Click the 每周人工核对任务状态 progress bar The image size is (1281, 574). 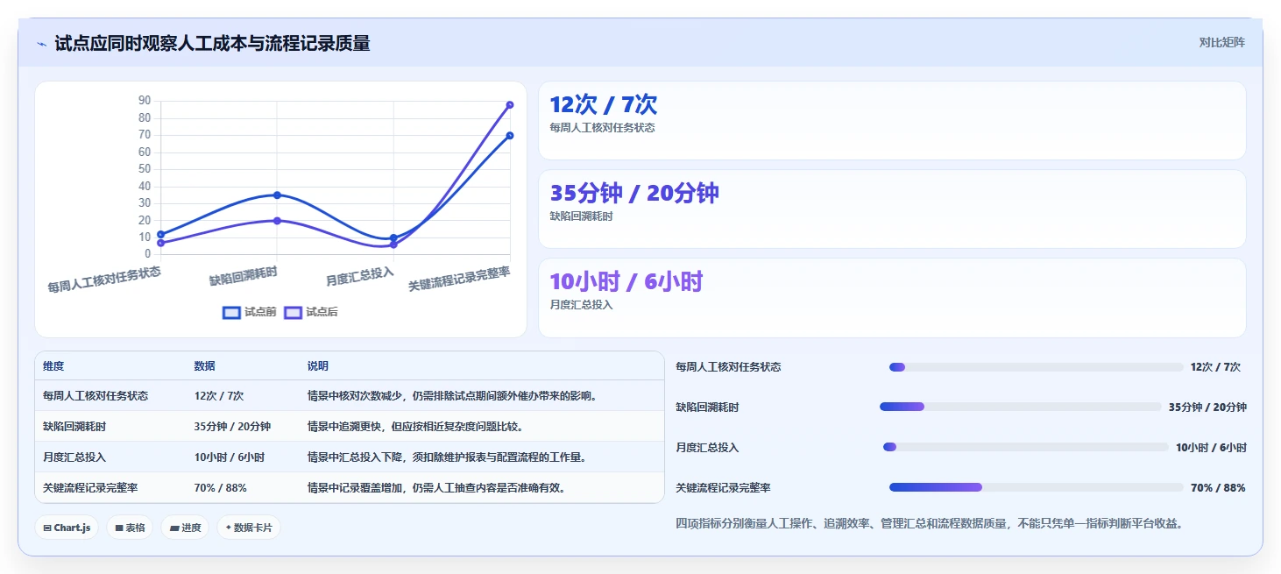1036,367
